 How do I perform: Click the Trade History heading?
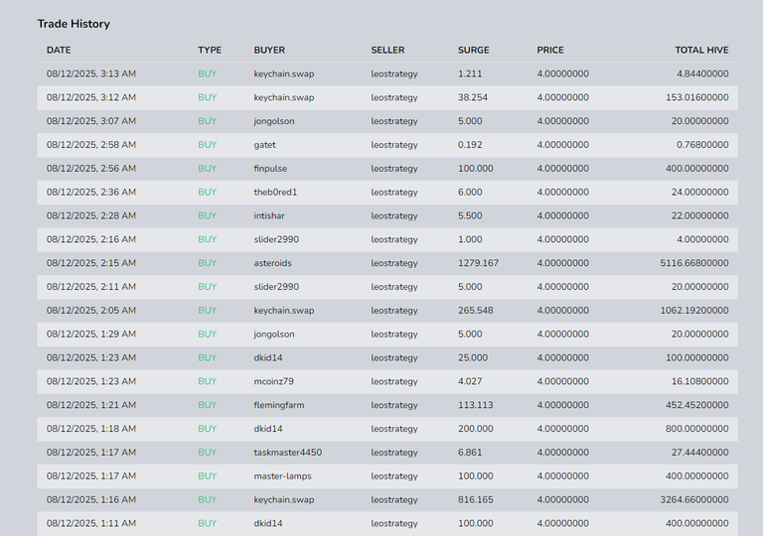[x=74, y=24]
